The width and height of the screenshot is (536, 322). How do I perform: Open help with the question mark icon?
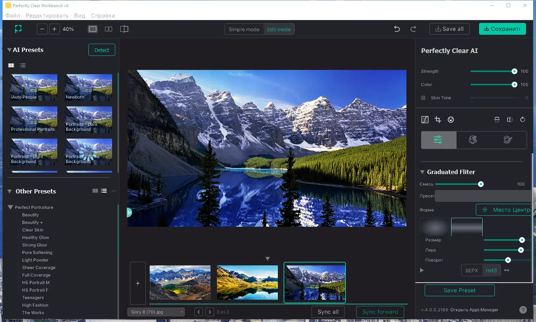(523, 310)
